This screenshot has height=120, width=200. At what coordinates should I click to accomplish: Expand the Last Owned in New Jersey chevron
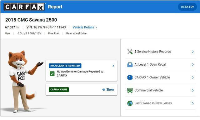pos(193,103)
